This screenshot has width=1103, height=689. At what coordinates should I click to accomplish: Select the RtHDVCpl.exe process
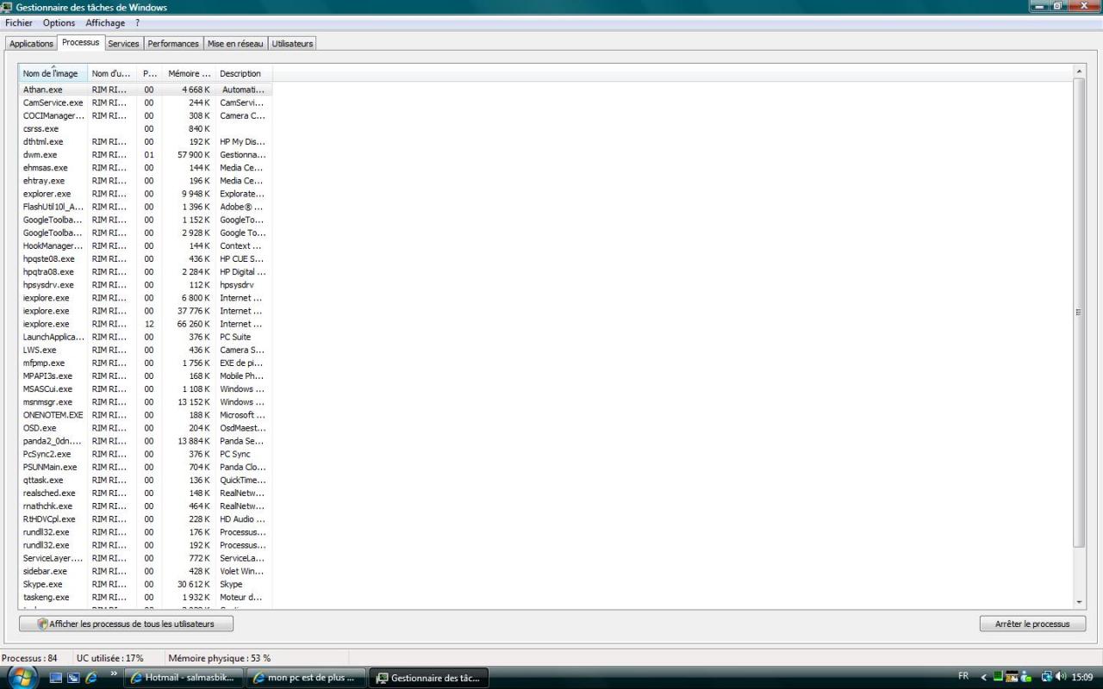(145, 519)
